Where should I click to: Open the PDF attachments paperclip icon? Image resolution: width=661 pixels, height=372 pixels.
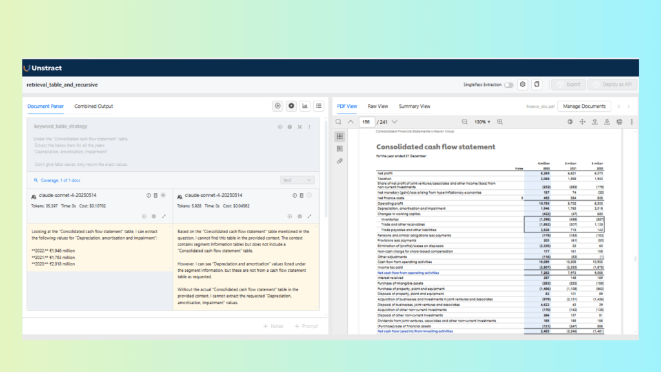coord(340,161)
